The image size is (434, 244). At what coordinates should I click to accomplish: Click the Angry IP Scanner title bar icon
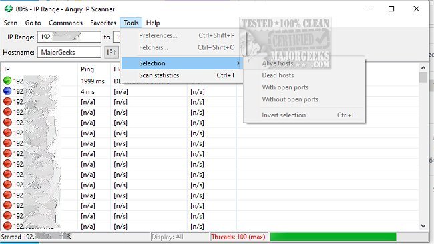[x=9, y=9]
